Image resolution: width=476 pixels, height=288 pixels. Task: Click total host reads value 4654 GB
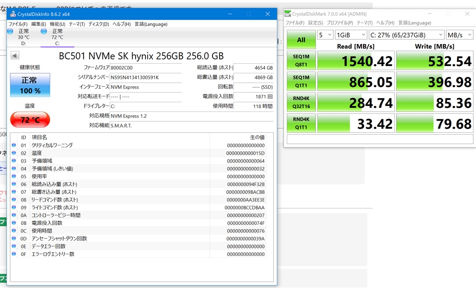(253, 68)
